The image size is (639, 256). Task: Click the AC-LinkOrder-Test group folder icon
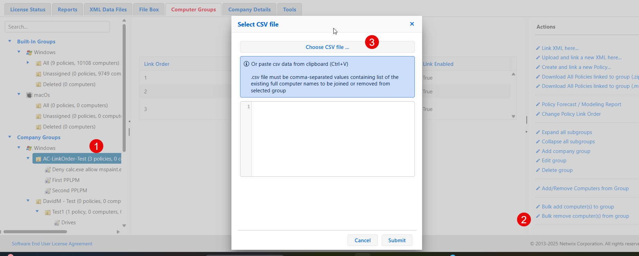coord(39,159)
